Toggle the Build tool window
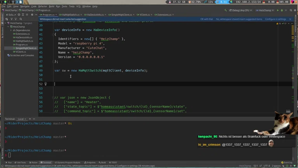This screenshot has width=298, height=168. coord(103,163)
